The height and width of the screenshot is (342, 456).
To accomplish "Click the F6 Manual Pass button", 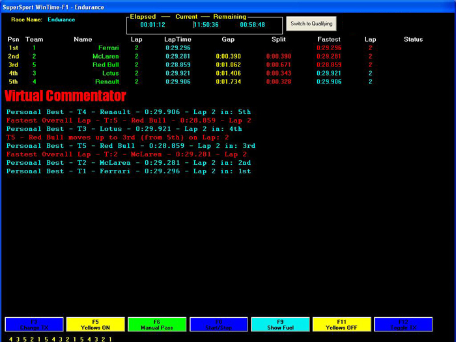I will [157, 324].
